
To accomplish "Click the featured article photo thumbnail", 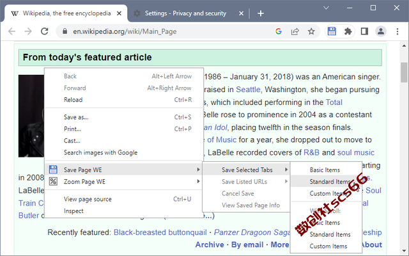I will [31, 116].
